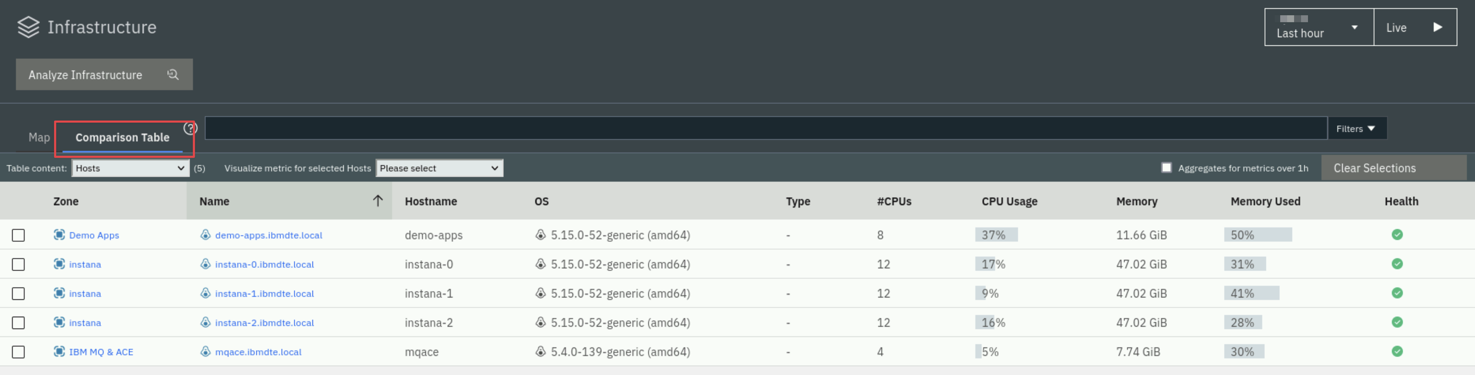Open the Last hour time range dropdown
This screenshot has height=375, width=1475.
(1319, 27)
